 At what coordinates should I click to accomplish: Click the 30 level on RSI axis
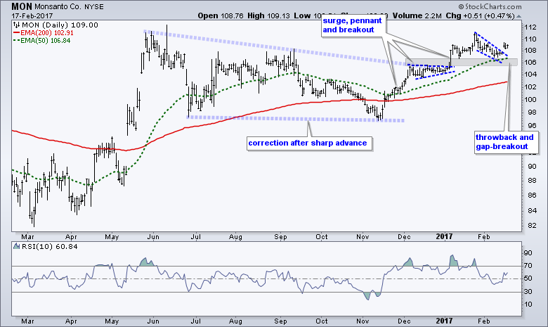coord(528,291)
